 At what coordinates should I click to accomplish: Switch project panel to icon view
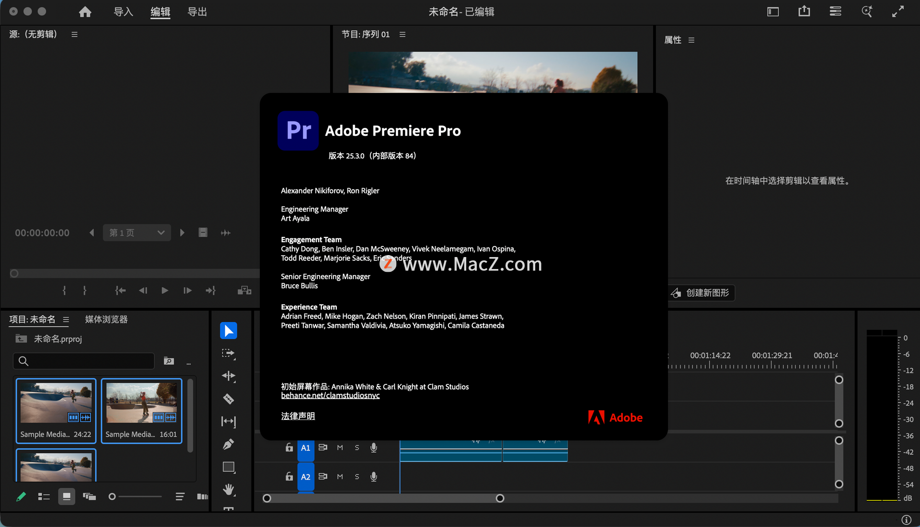coord(67,496)
